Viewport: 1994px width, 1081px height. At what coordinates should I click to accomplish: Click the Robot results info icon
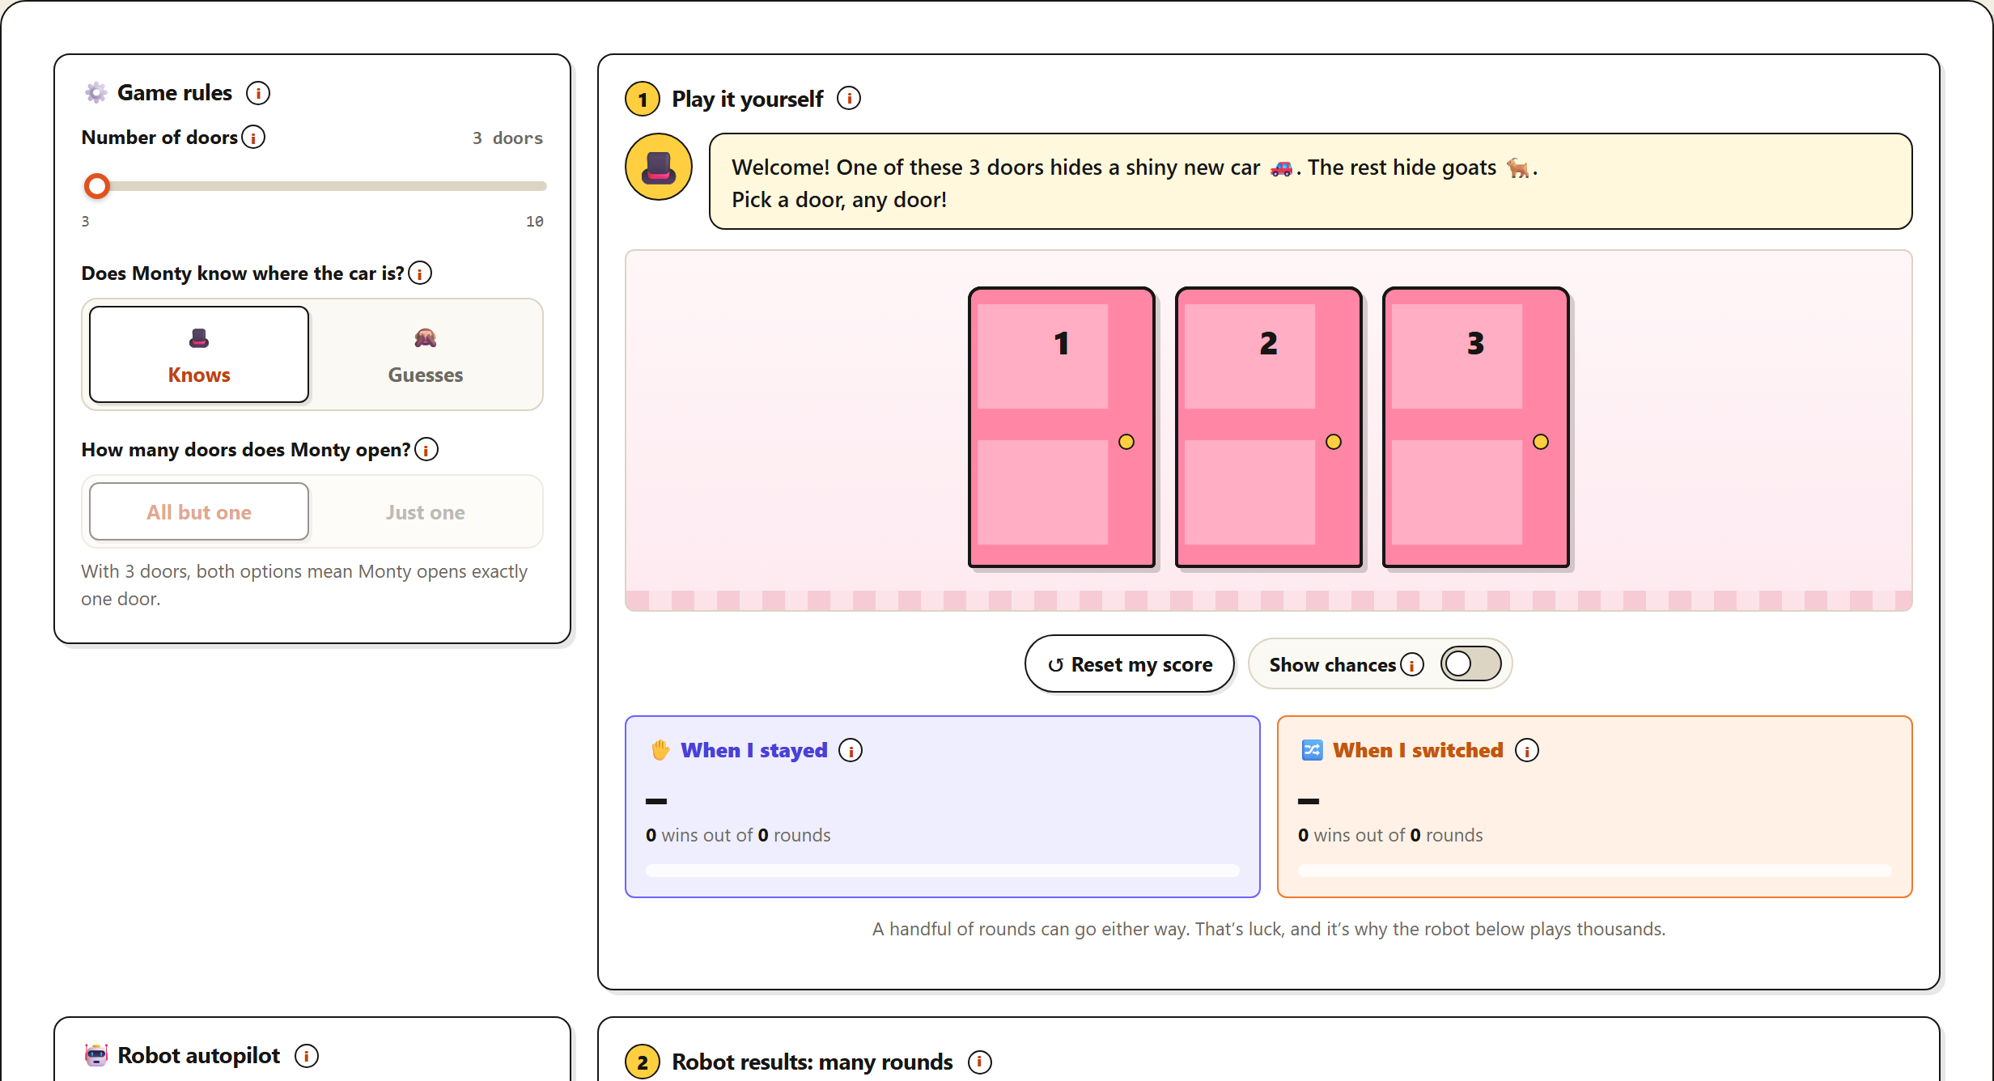(980, 1062)
